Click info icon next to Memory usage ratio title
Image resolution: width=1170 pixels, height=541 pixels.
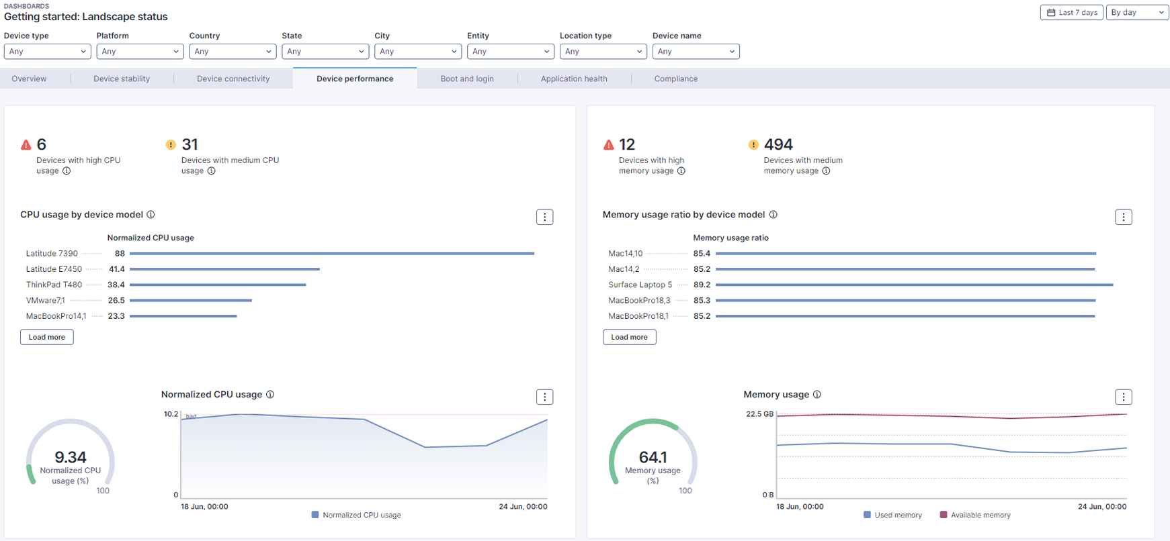click(x=774, y=215)
